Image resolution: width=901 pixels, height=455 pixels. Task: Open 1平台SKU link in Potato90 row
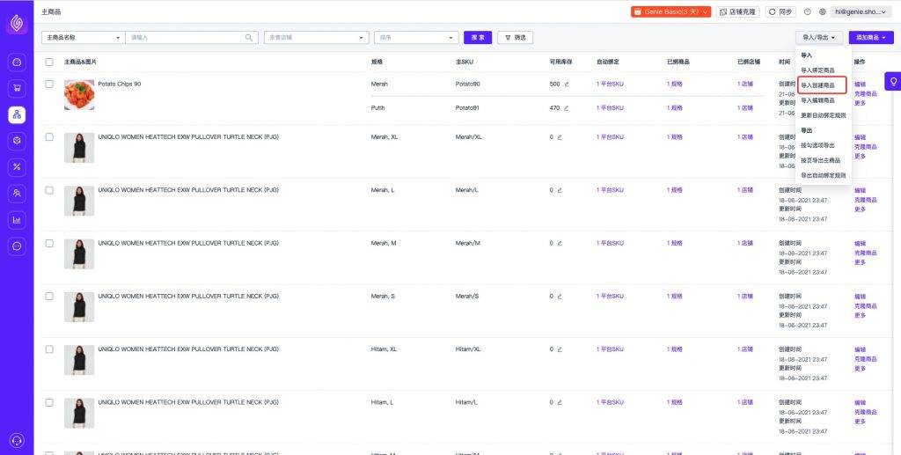coord(610,84)
